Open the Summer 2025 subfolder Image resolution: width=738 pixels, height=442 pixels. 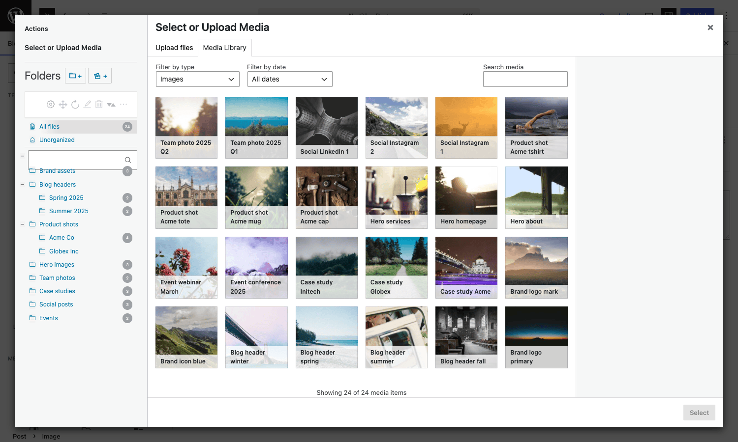point(69,211)
